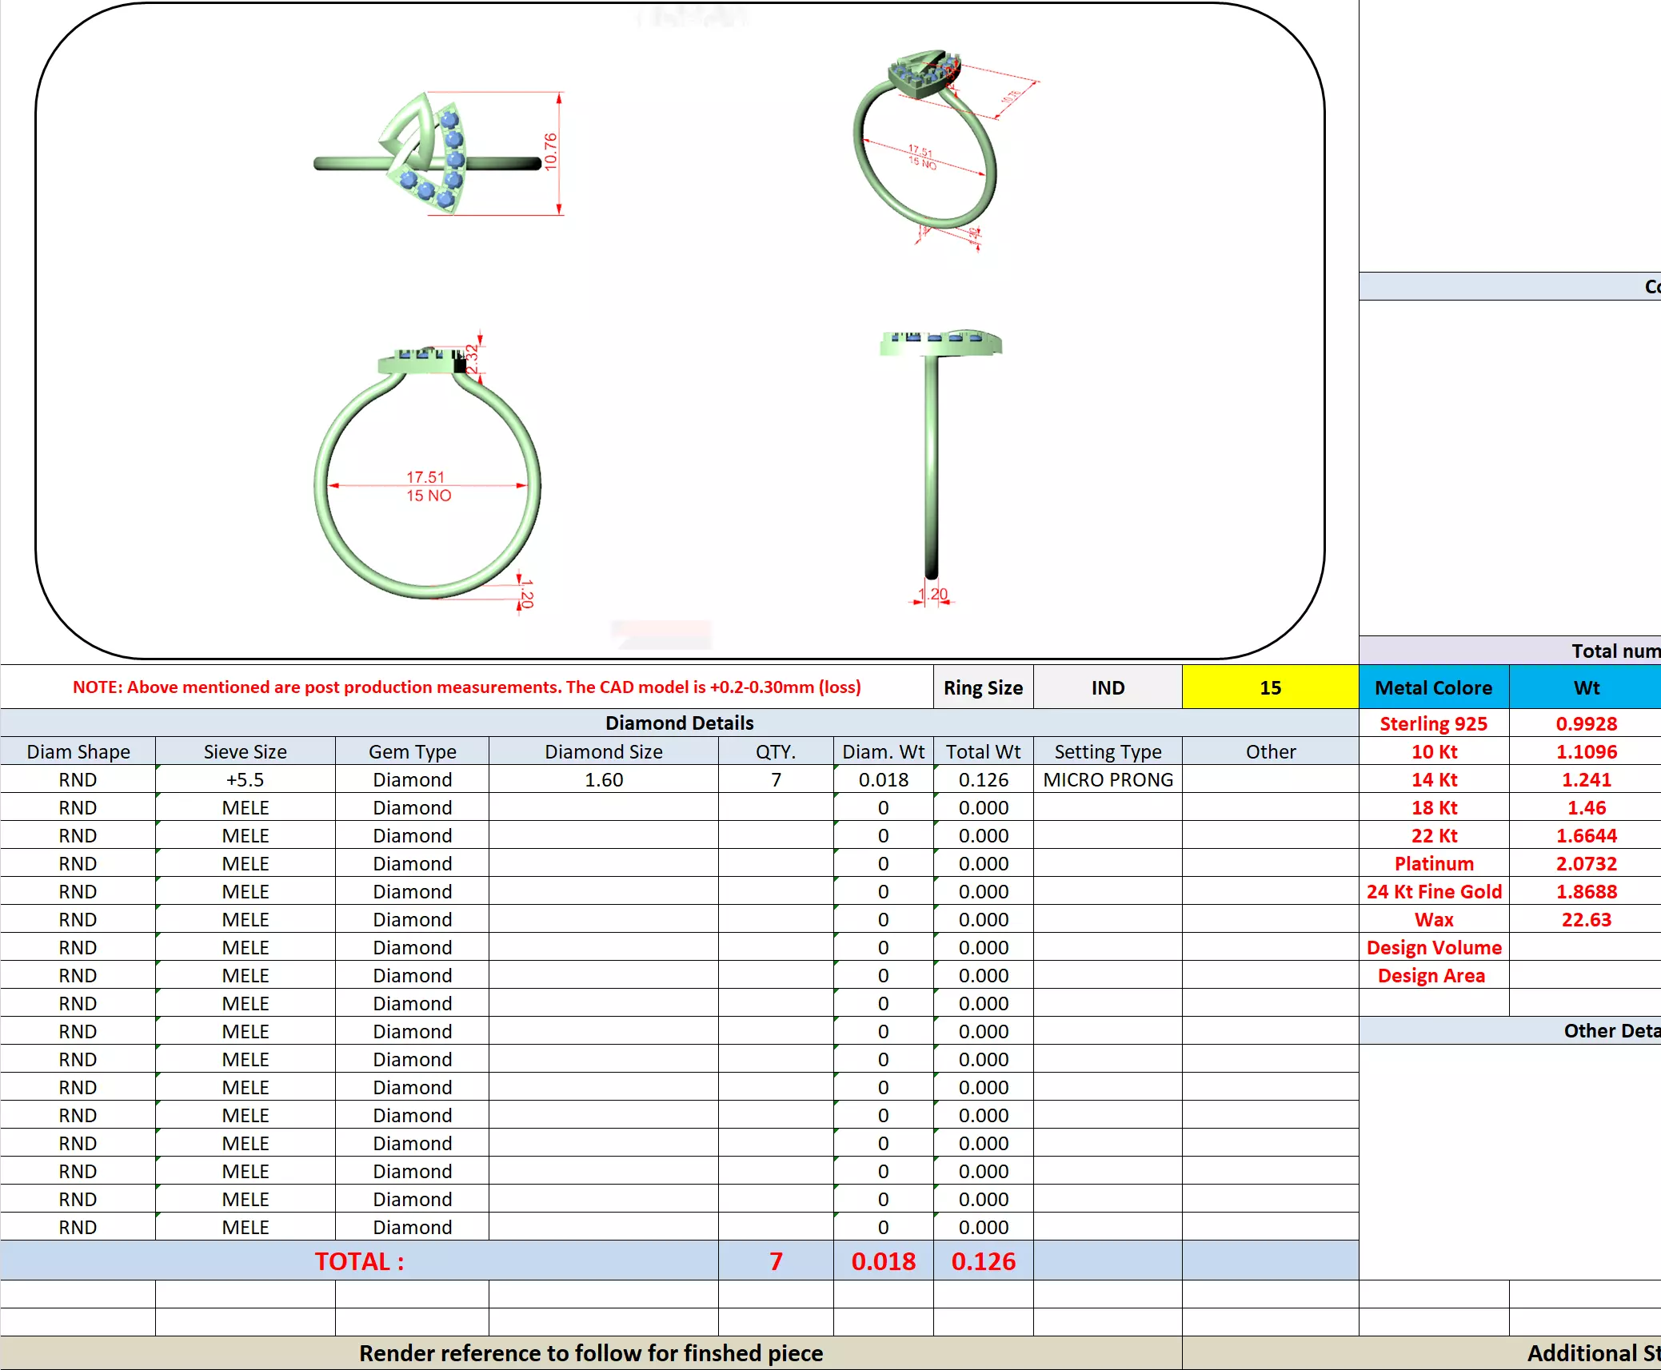Click the Diamond Details header
Screen dimensions: 1661x1370
pos(679,723)
